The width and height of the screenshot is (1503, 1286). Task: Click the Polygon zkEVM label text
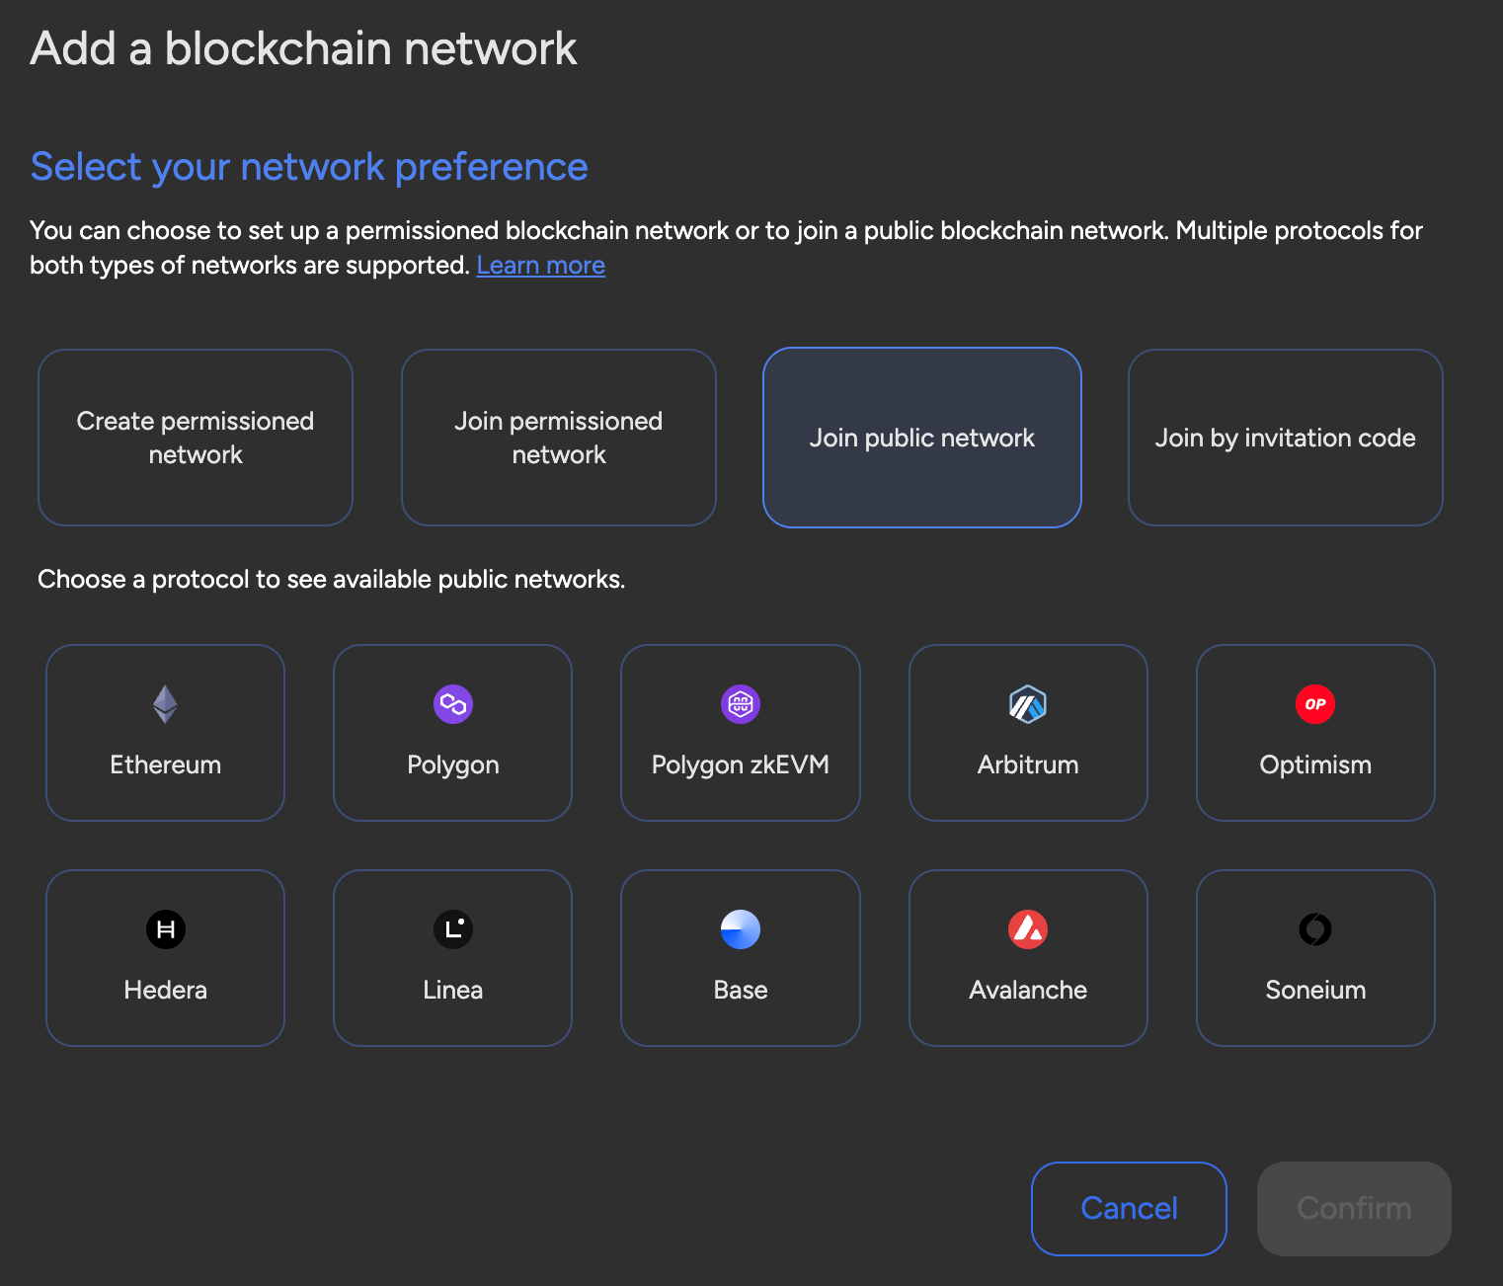741,765
